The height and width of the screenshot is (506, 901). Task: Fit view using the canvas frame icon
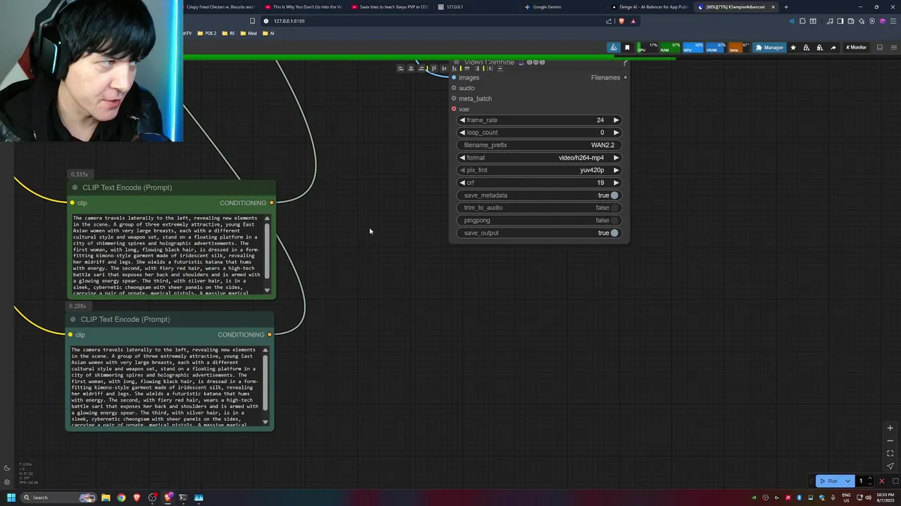890,453
